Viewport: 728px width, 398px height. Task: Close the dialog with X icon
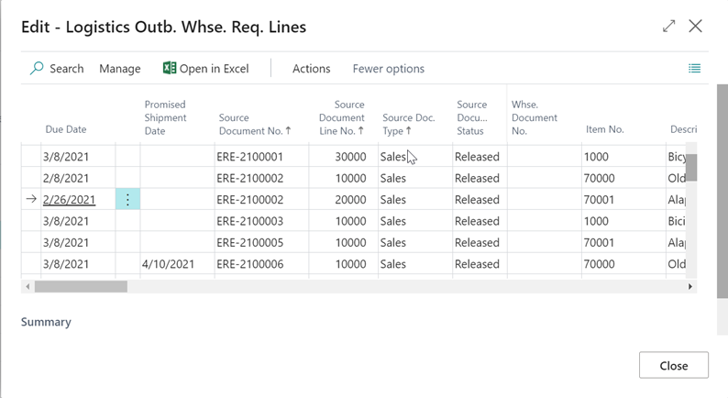(x=696, y=27)
